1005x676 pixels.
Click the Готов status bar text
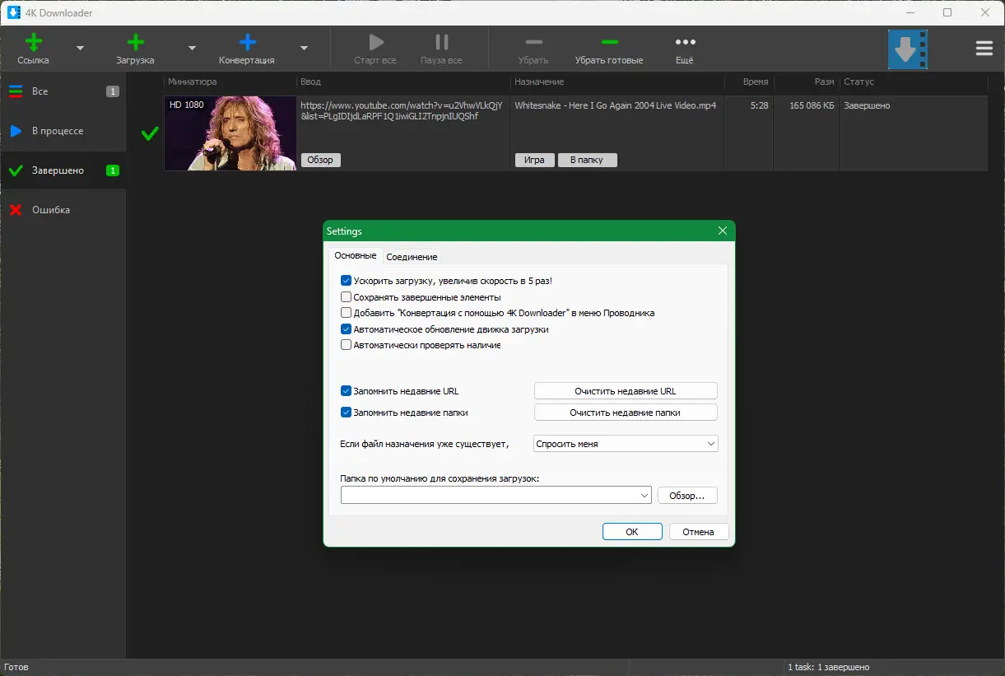tap(16, 667)
